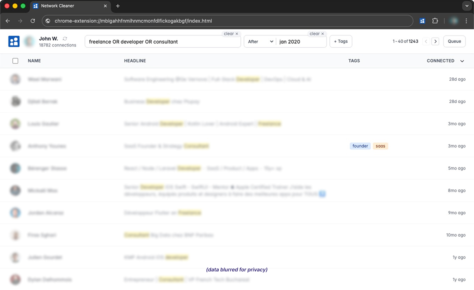Viewport: 474px width, 290px height.
Task: Click the Chrome profile avatar icon
Action: pos(454,20)
